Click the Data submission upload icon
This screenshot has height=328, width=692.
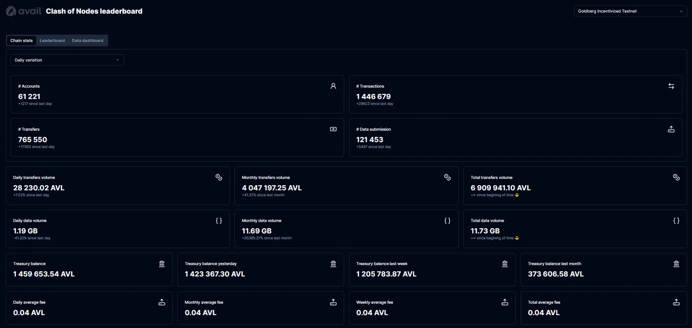click(671, 129)
